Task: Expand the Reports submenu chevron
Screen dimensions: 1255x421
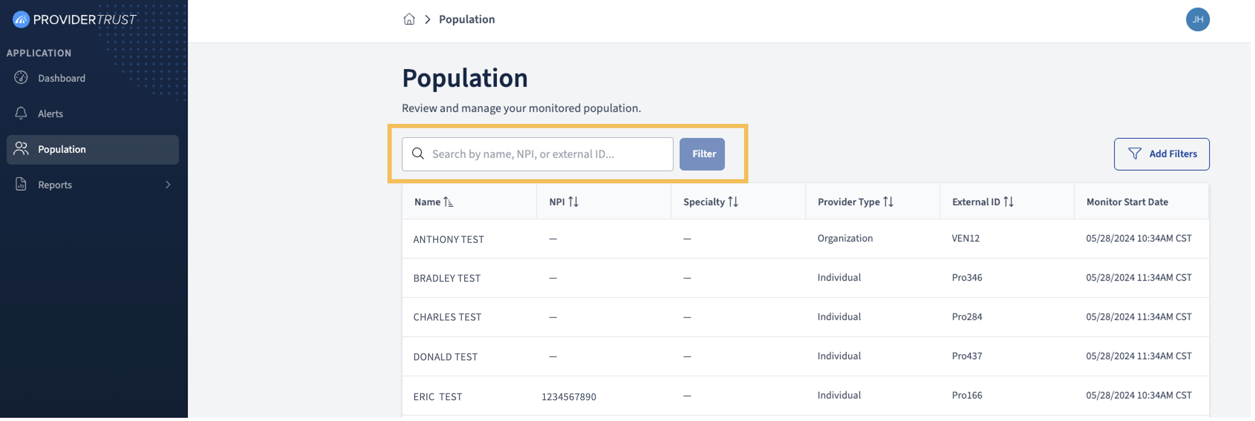Action: tap(168, 184)
